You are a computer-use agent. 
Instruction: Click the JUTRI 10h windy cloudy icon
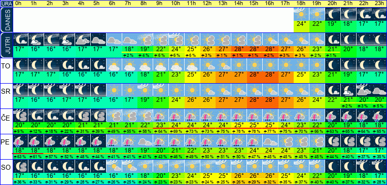point(177,40)
